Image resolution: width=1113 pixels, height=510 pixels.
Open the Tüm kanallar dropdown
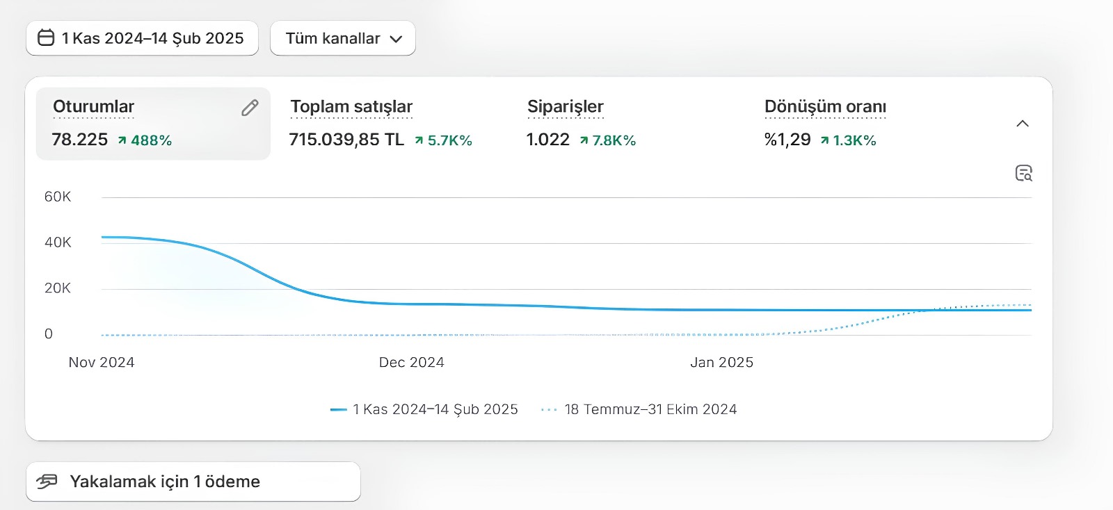[x=343, y=38]
